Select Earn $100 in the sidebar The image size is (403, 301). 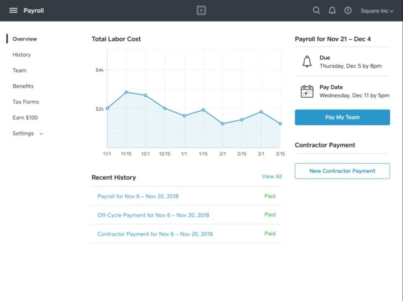pyautogui.click(x=26, y=117)
